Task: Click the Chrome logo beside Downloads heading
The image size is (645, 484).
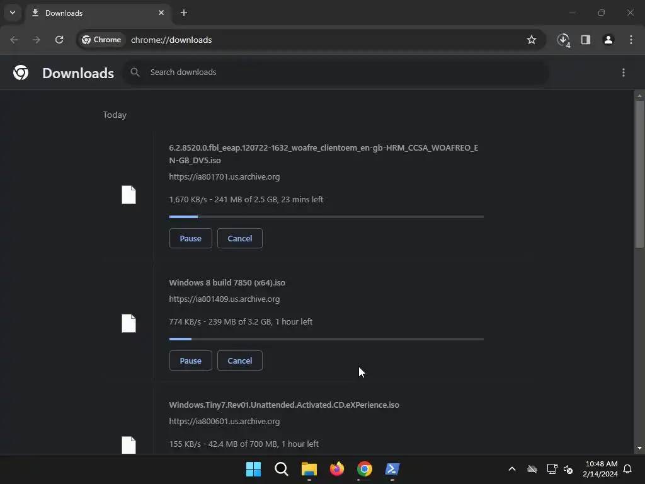Action: [21, 72]
